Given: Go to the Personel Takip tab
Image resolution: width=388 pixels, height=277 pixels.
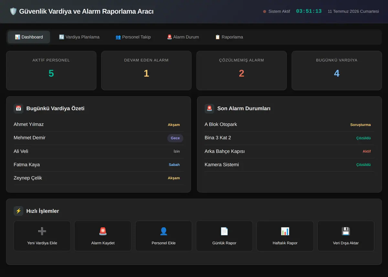Looking at the screenshot, I should point(133,37).
